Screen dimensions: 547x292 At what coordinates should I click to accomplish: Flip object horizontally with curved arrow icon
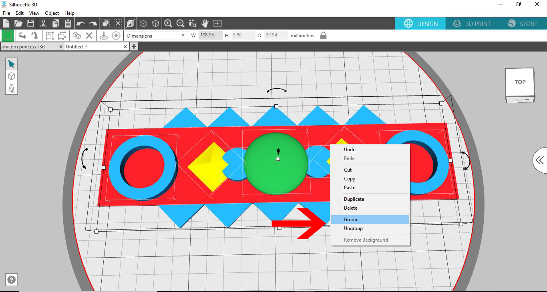coord(22,36)
